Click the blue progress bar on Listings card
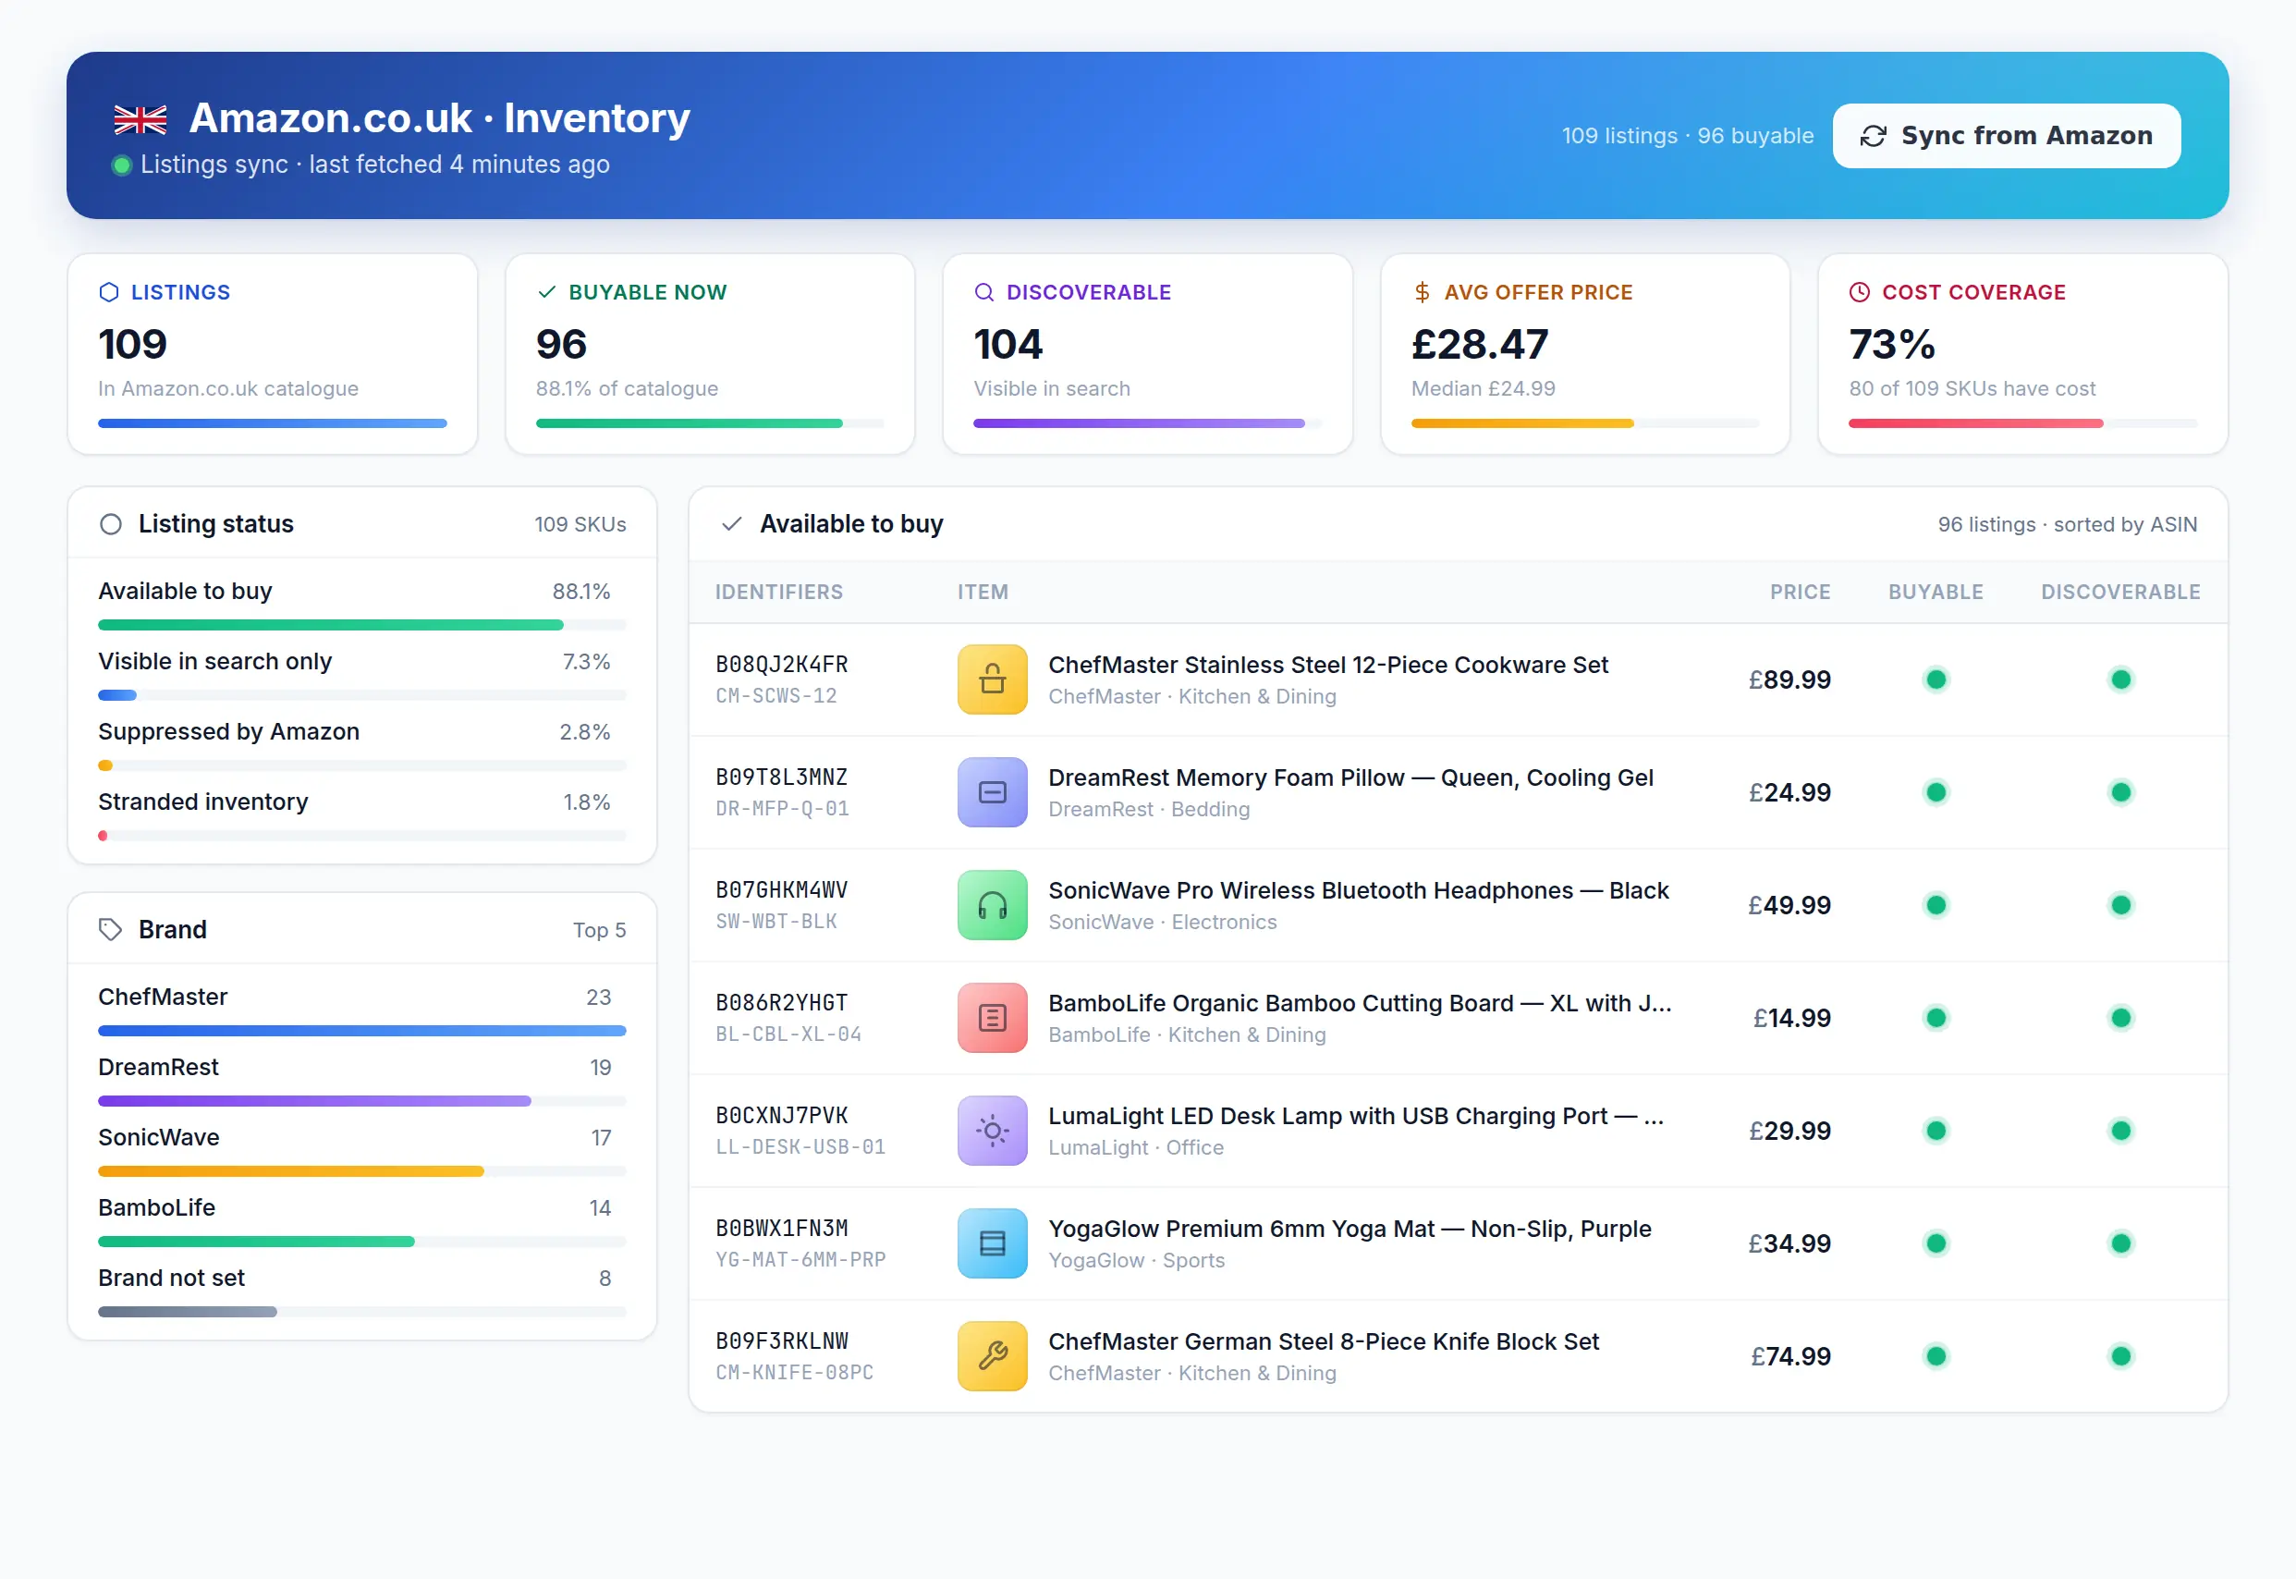 pos(272,423)
